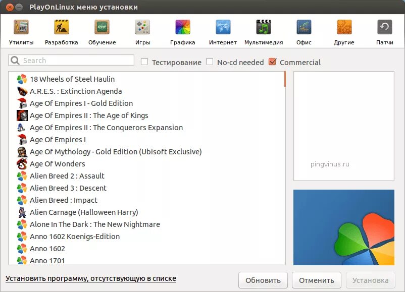
Task: Click the 18 Wheels of Steel Haulin icon
Action: pos(22,79)
